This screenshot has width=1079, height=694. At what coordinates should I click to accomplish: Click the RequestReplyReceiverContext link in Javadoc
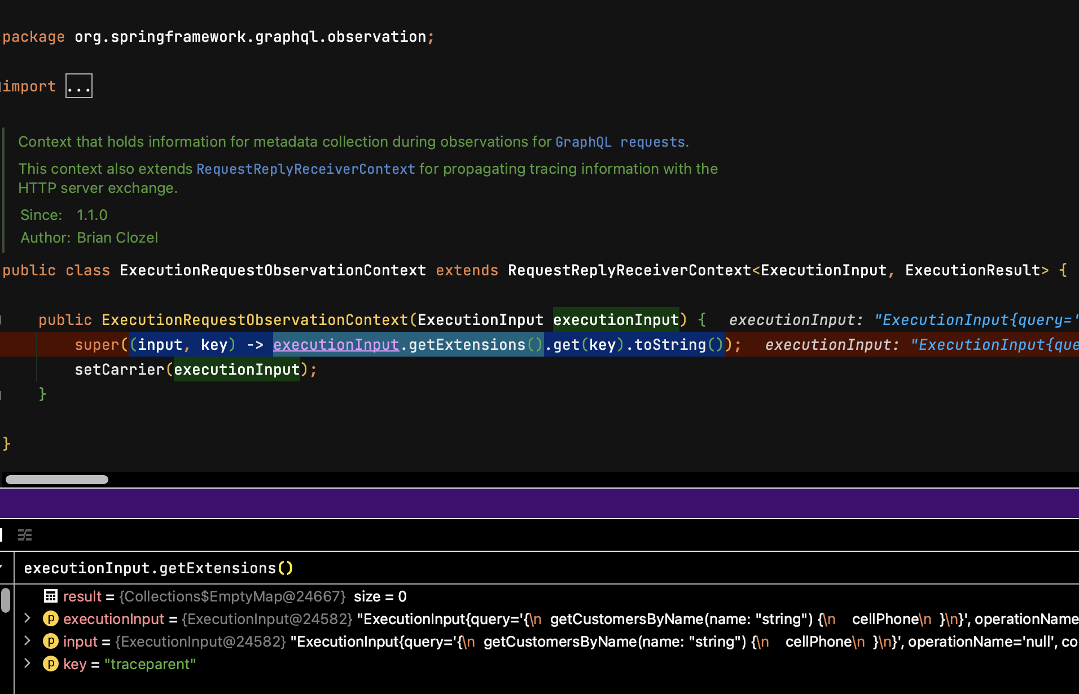(x=305, y=169)
